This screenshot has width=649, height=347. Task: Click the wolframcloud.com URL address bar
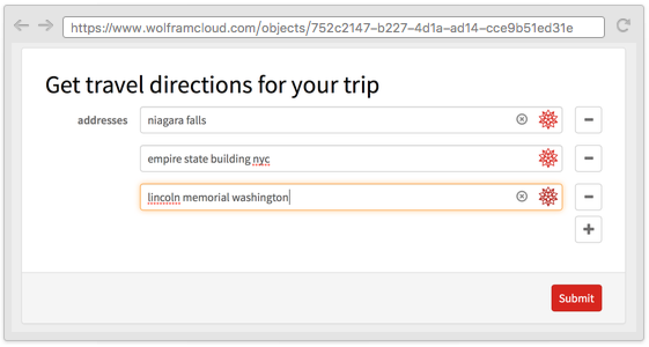click(x=334, y=27)
